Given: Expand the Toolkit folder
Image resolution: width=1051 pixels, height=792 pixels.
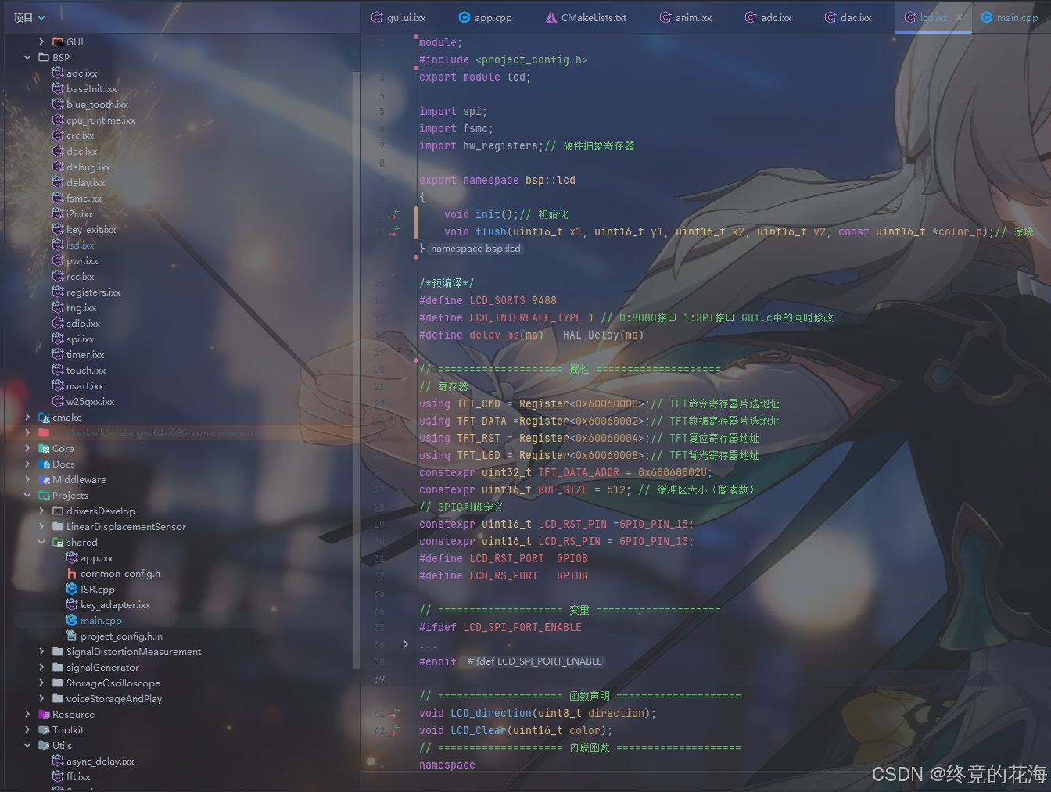Looking at the screenshot, I should pos(27,729).
